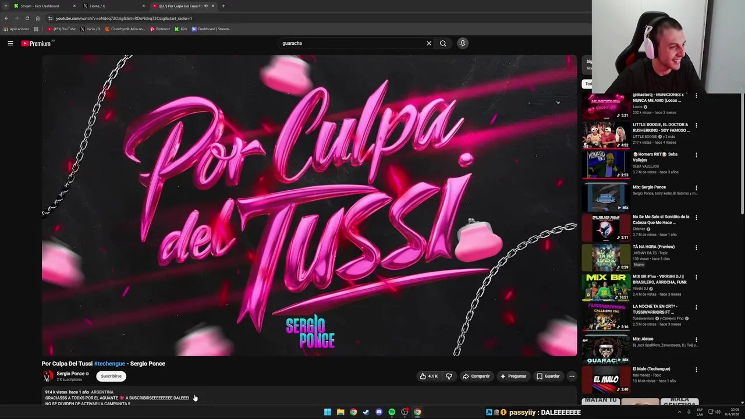
Task: Like the video showing 4.1 K
Action: click(x=428, y=376)
